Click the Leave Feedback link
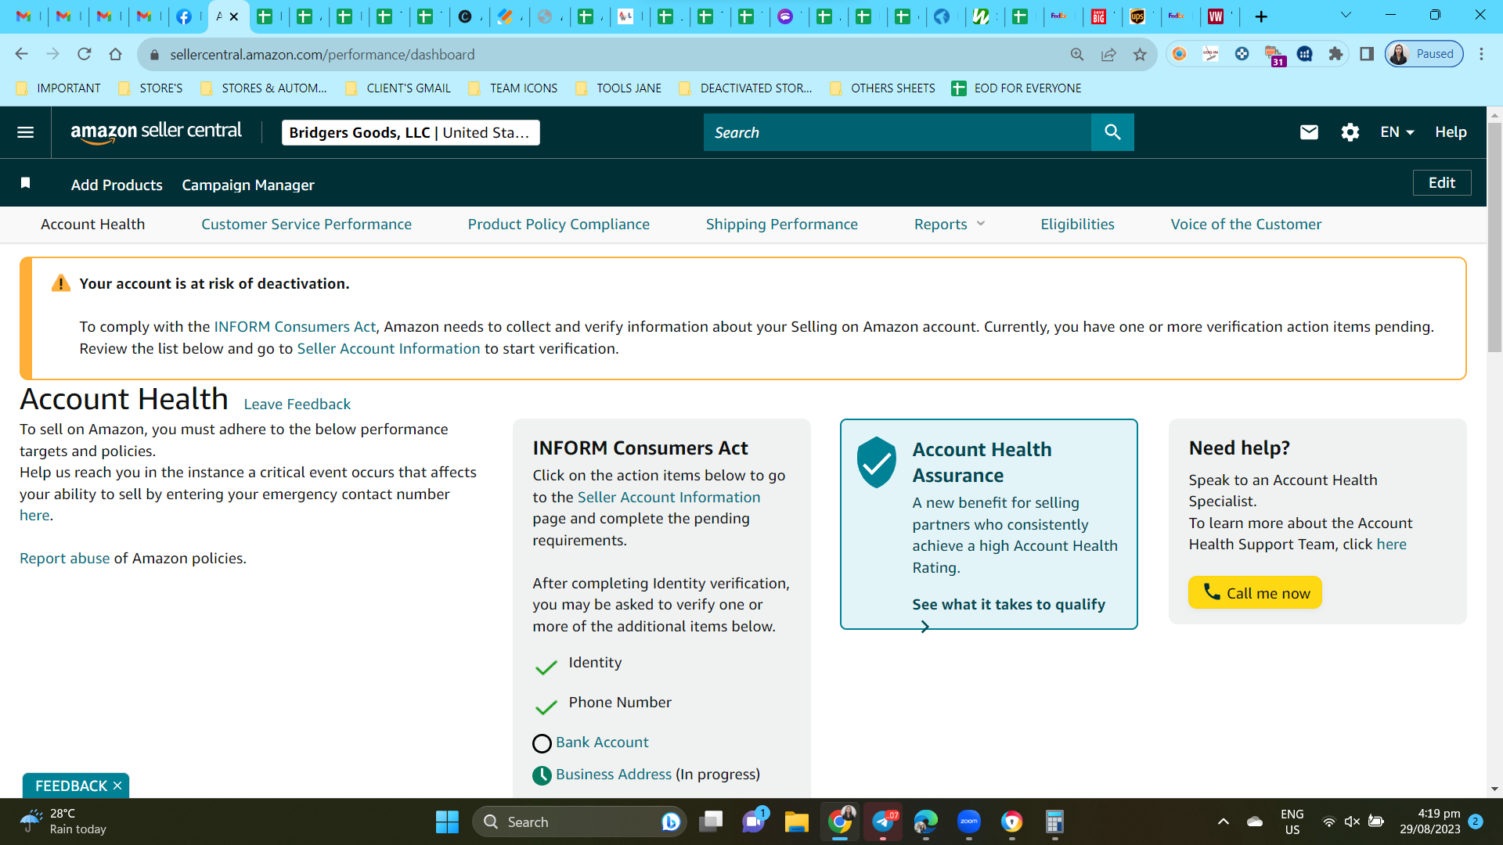The height and width of the screenshot is (845, 1503). [x=297, y=404]
